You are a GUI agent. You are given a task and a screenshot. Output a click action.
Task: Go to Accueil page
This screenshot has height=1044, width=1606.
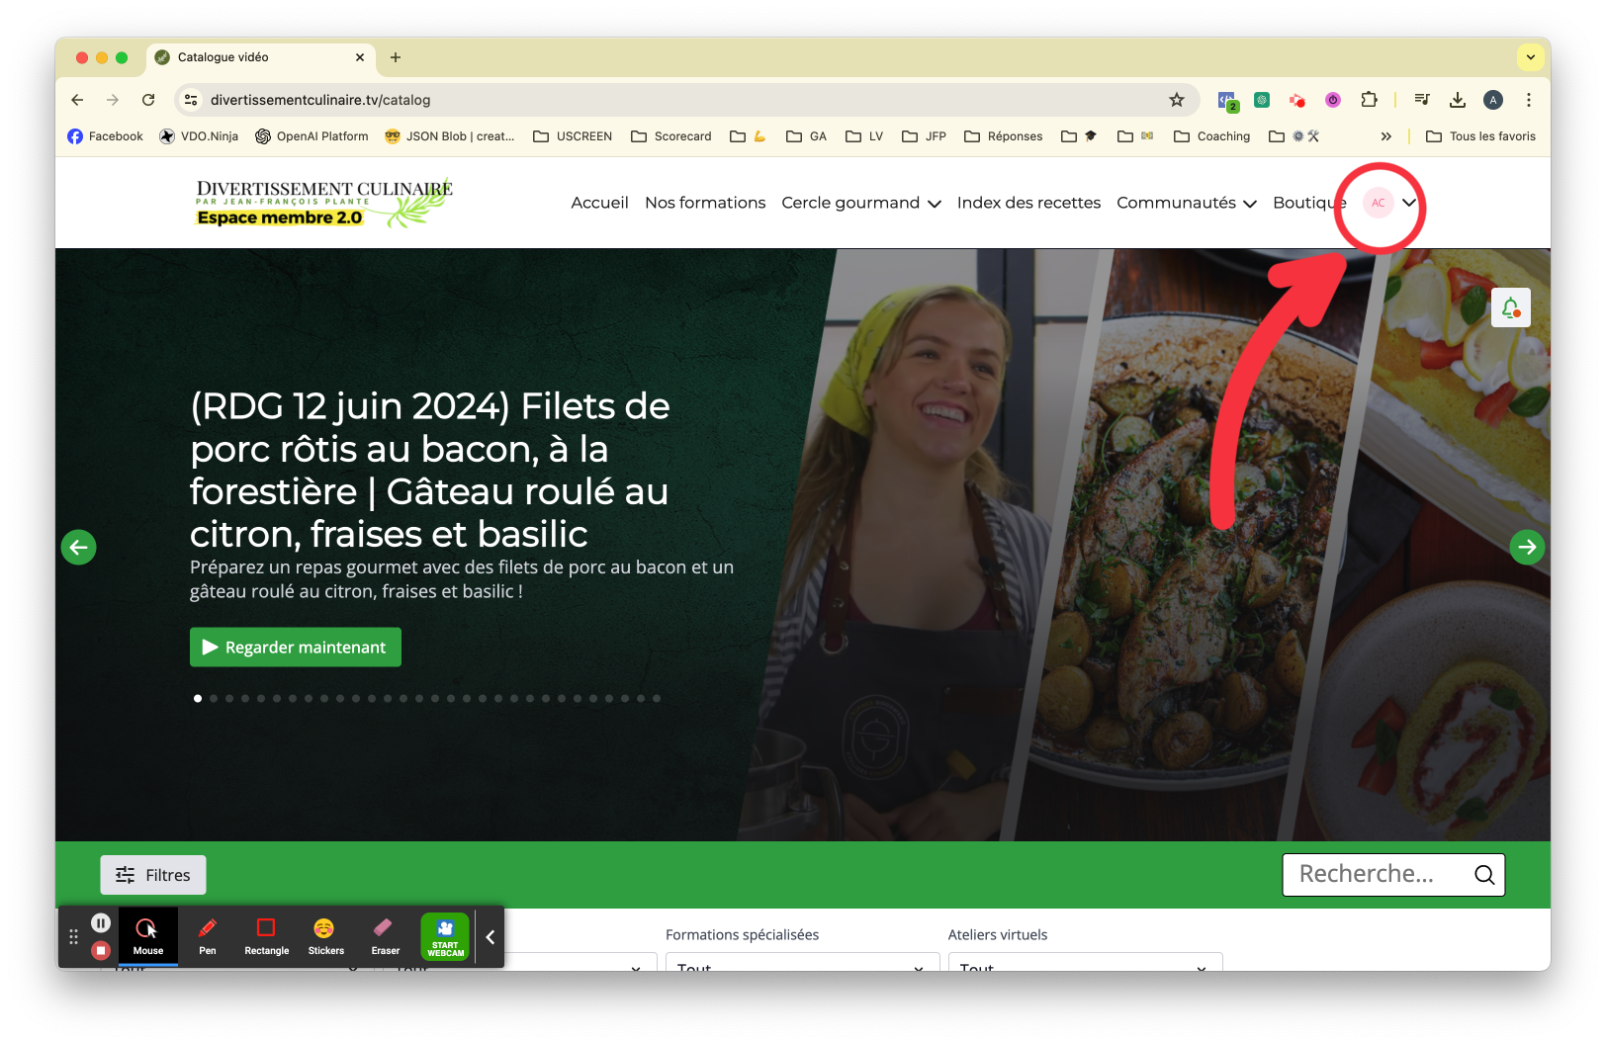point(599,203)
